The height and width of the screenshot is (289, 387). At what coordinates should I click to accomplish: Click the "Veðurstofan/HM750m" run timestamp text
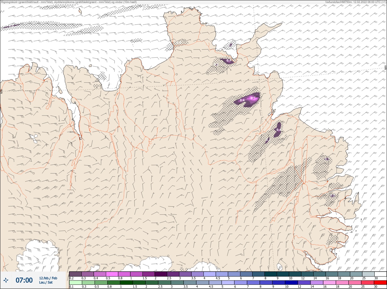coord(356,2)
